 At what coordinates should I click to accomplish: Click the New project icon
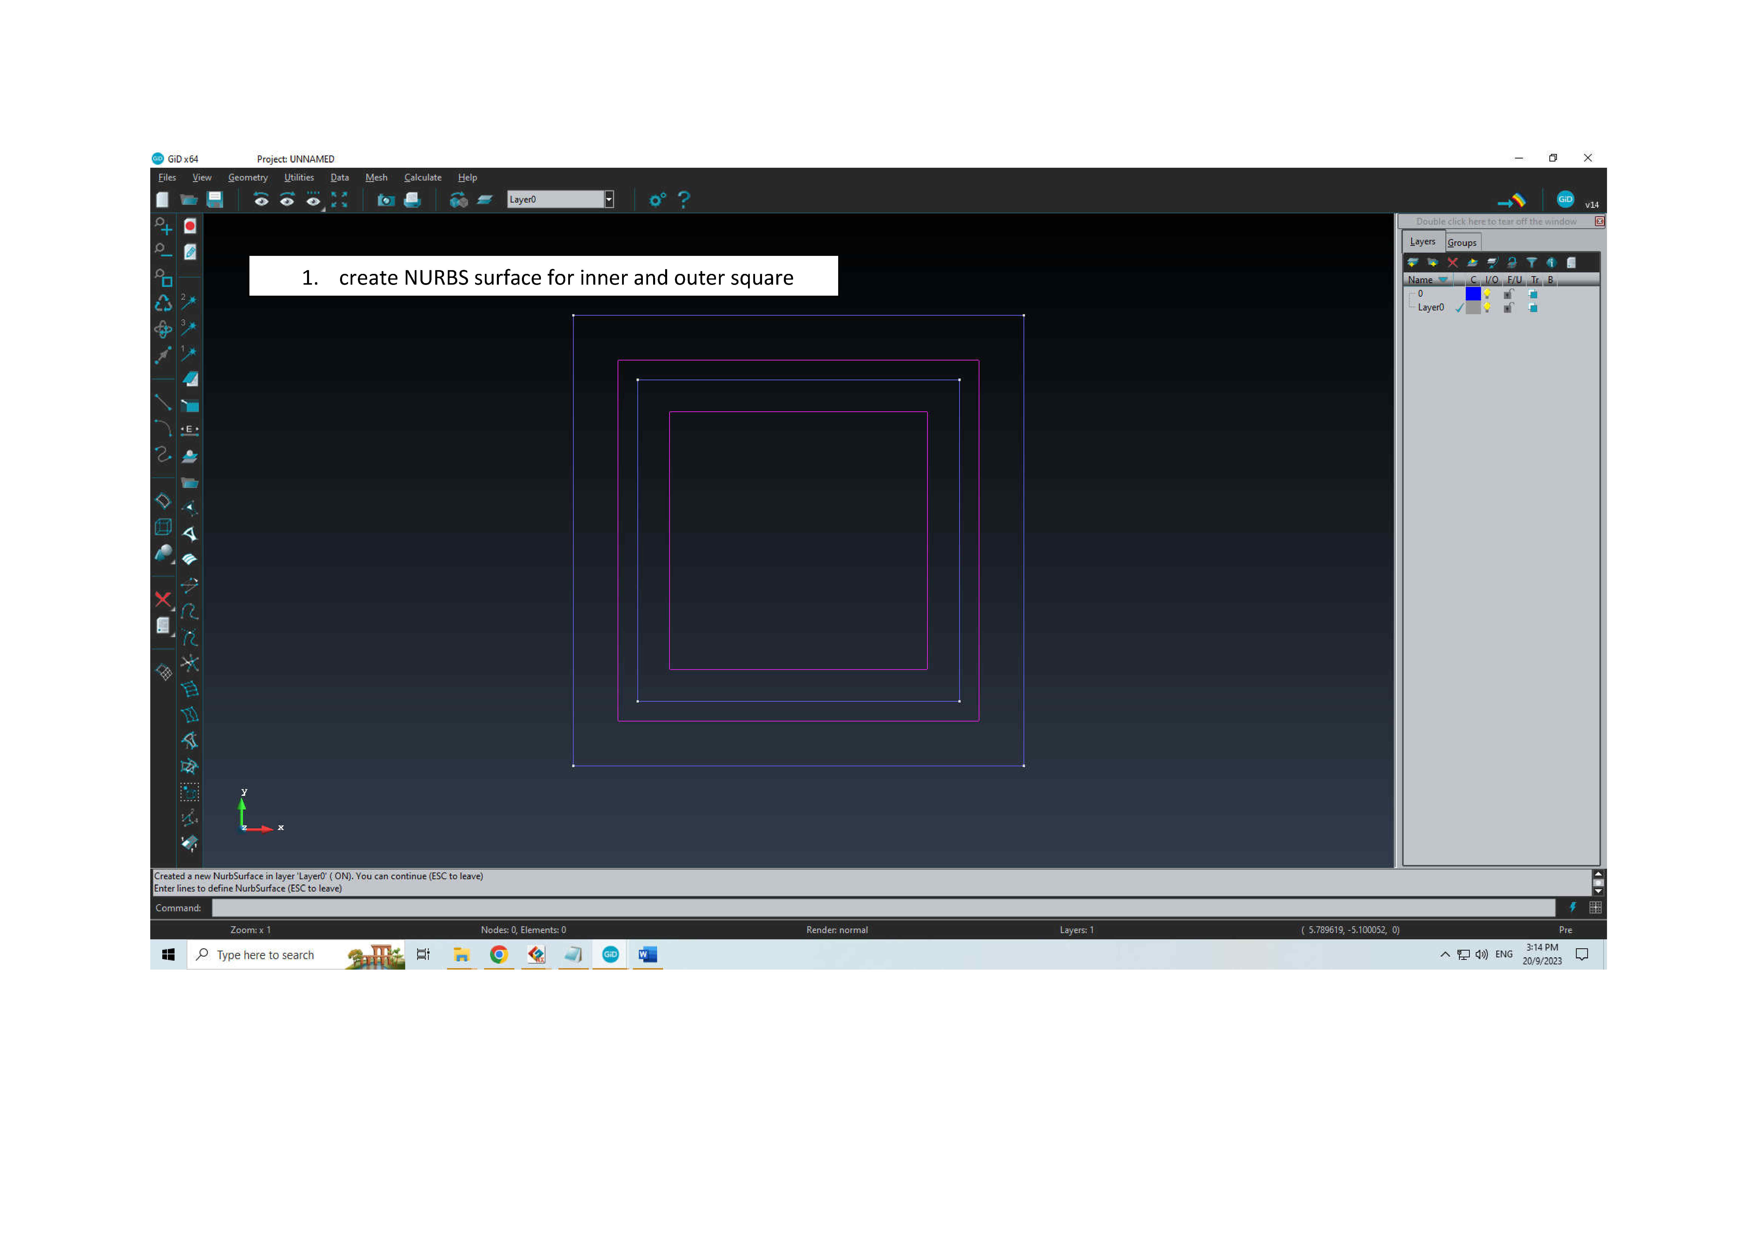(162, 200)
